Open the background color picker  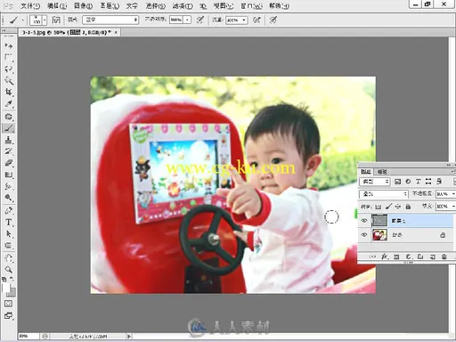[x=12, y=292]
